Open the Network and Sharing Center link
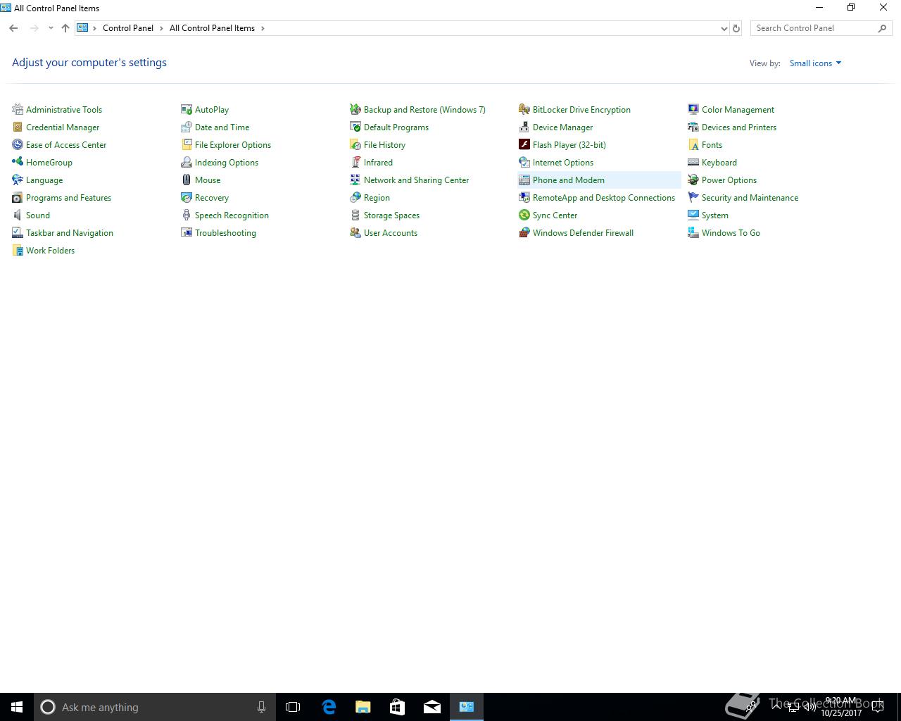The image size is (901, 721). pyautogui.click(x=416, y=180)
